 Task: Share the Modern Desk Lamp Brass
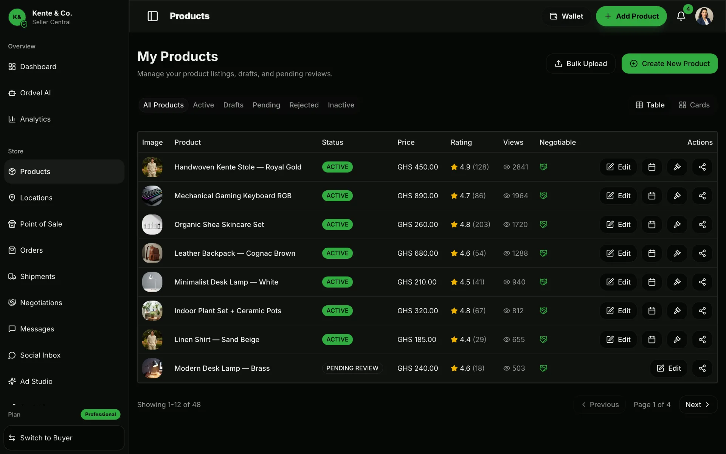tap(702, 368)
